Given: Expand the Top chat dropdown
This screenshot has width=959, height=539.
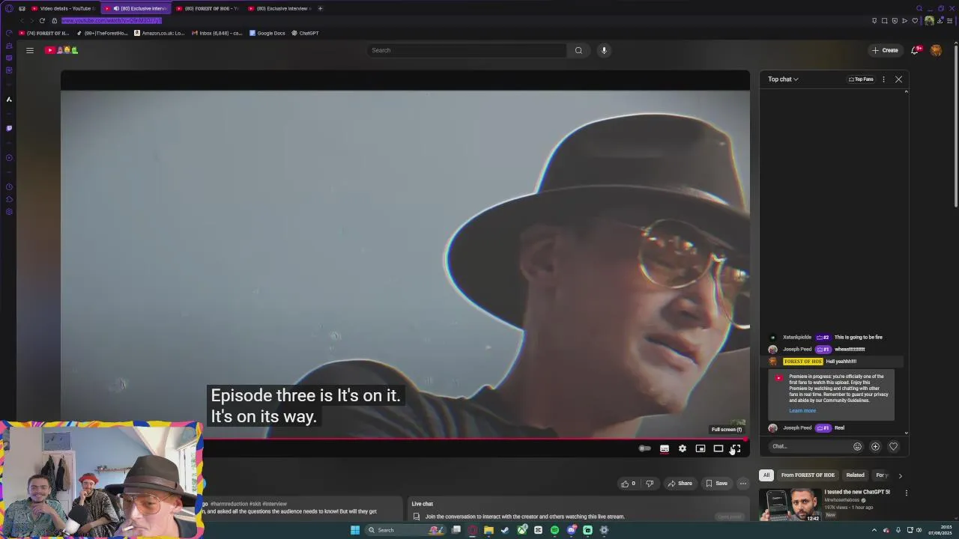Looking at the screenshot, I should pyautogui.click(x=783, y=79).
